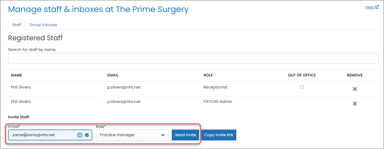This screenshot has height=149, width=384.
Task: Remove Phil Silvers Receptionist entry
Action: (355, 89)
